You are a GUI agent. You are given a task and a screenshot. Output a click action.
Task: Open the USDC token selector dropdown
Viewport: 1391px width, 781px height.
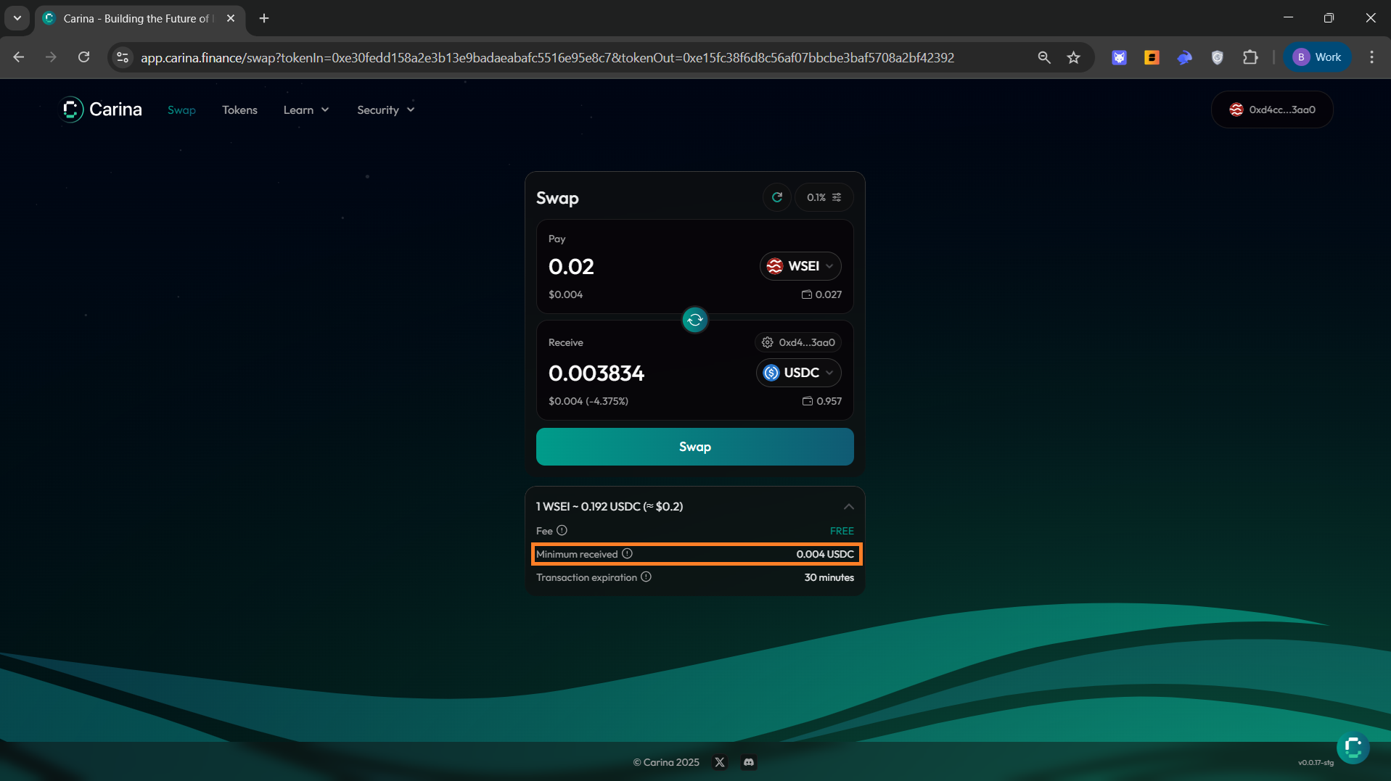(x=799, y=373)
